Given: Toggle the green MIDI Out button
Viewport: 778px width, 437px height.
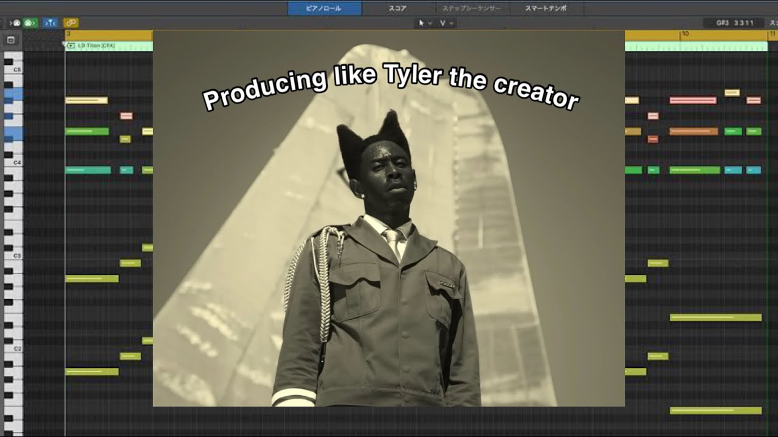Looking at the screenshot, I should pos(30,23).
